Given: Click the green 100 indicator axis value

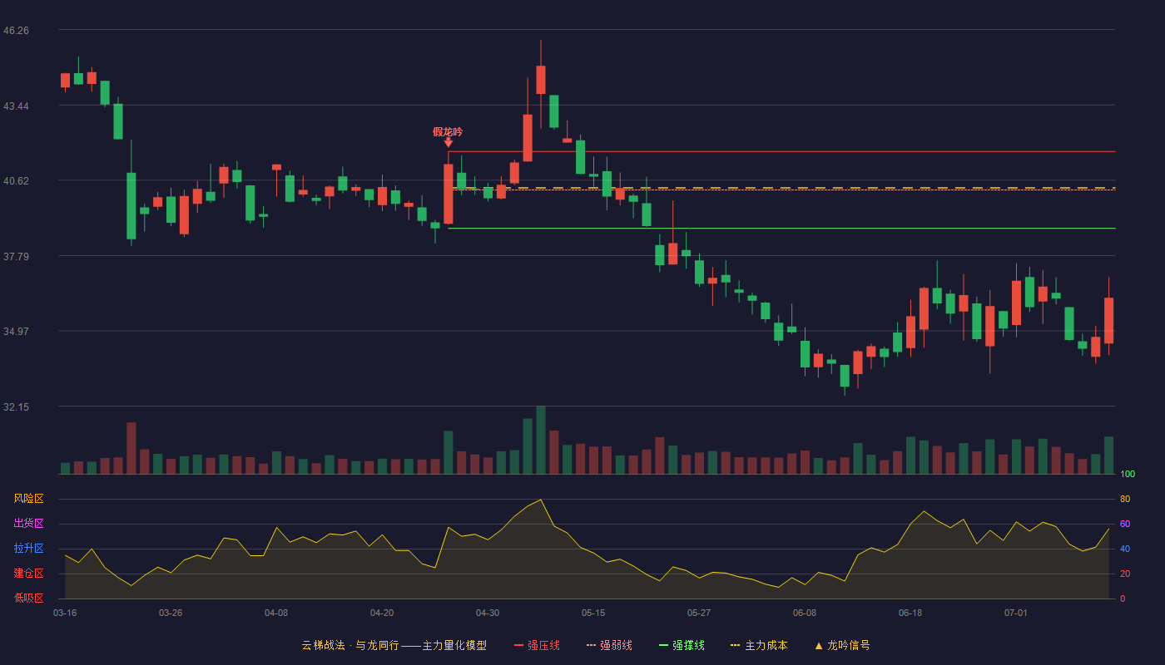Looking at the screenshot, I should point(1128,474).
